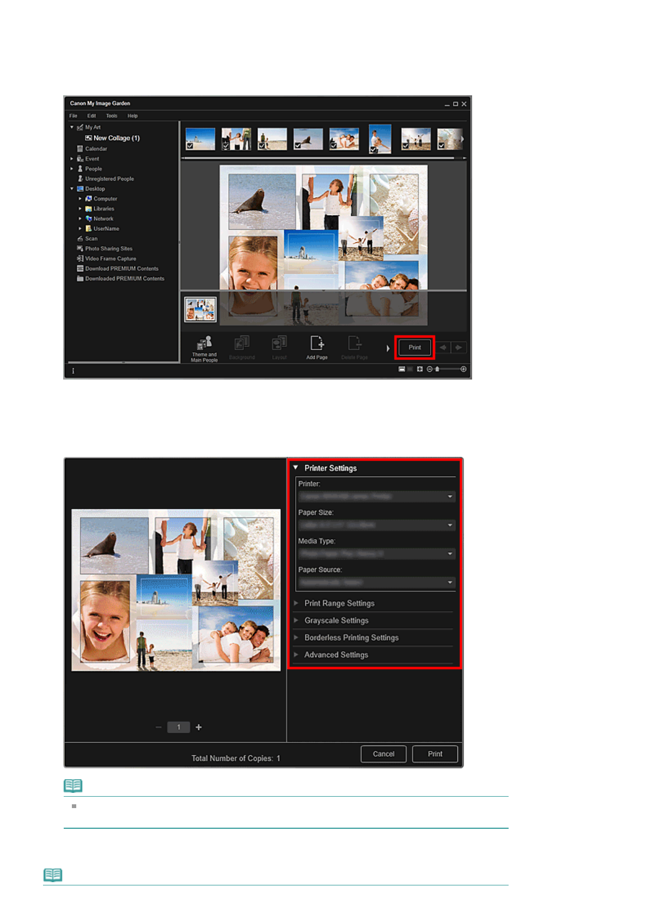
Task: Uncheck the first beach thumbnail checkbox
Action: click(x=189, y=146)
